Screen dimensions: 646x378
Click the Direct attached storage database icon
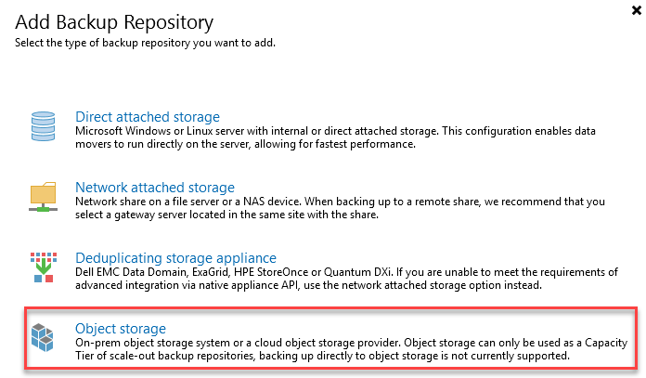point(44,124)
